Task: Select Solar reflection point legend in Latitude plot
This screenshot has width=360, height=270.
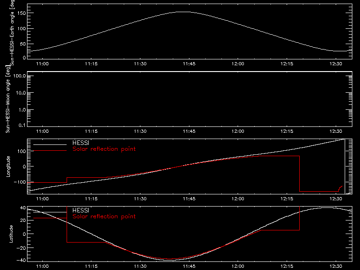Action: pos(104,216)
